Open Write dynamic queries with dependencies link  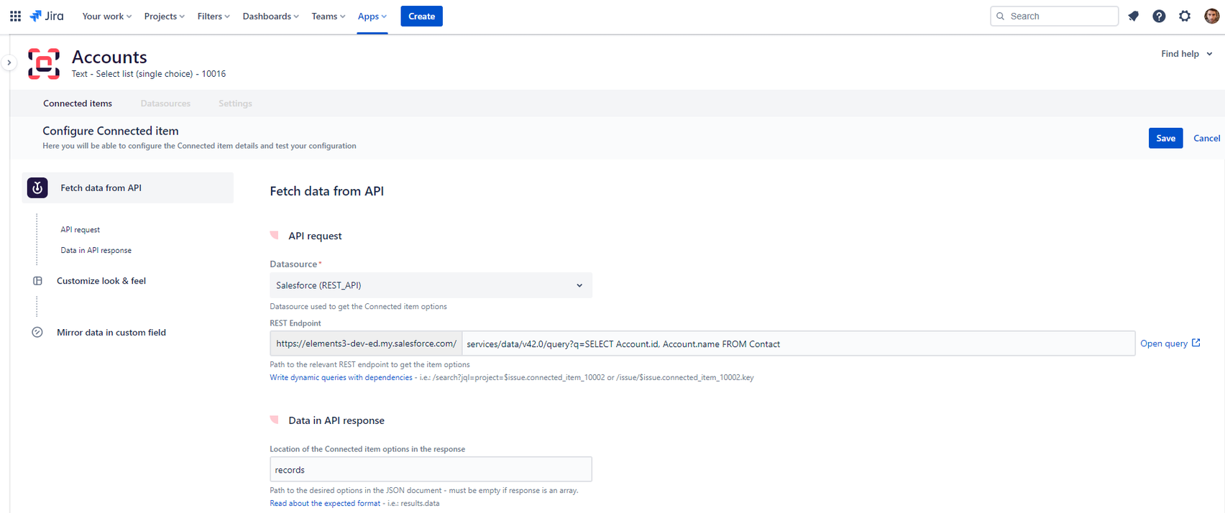[341, 377]
